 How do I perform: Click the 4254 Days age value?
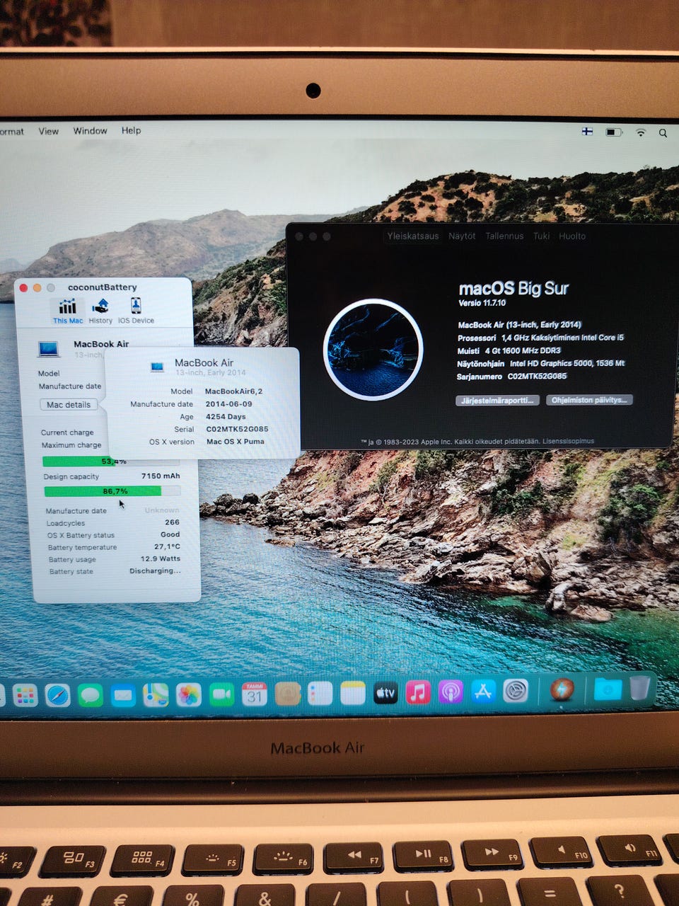226,417
